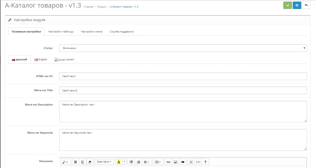This screenshot has height=168, width=315.
Task: Insert an ordered numbered list
Action: [138, 162]
